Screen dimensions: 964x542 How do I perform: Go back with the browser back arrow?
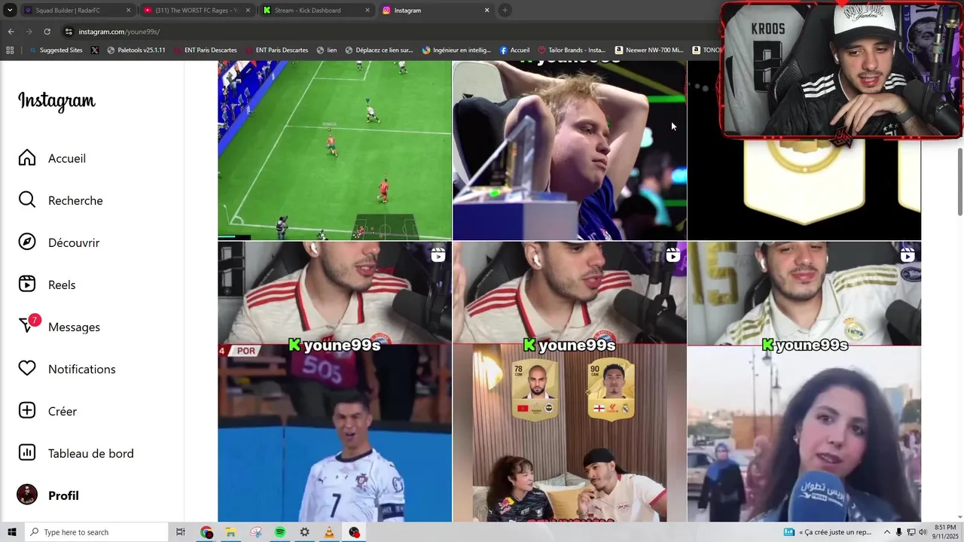pos(11,32)
